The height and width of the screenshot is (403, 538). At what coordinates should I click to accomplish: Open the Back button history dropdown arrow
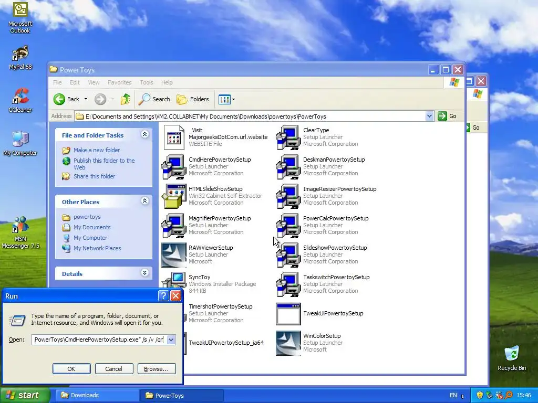pos(86,99)
